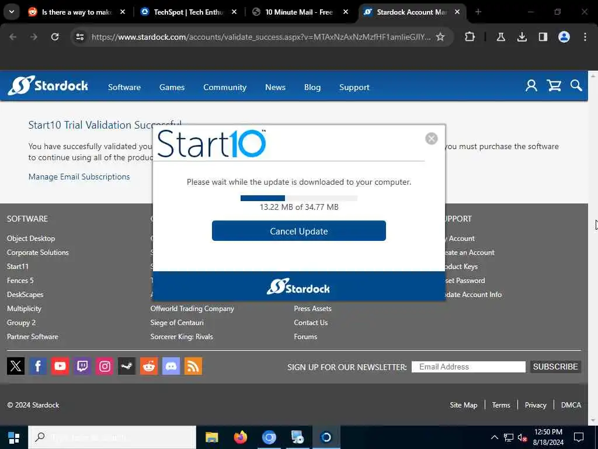
Task: Go to Stardock home via header logo
Action: click(x=48, y=85)
